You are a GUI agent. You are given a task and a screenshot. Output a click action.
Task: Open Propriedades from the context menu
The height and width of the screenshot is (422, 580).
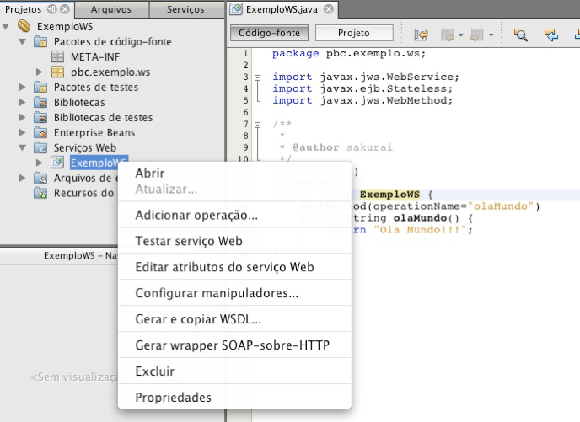coord(234,398)
